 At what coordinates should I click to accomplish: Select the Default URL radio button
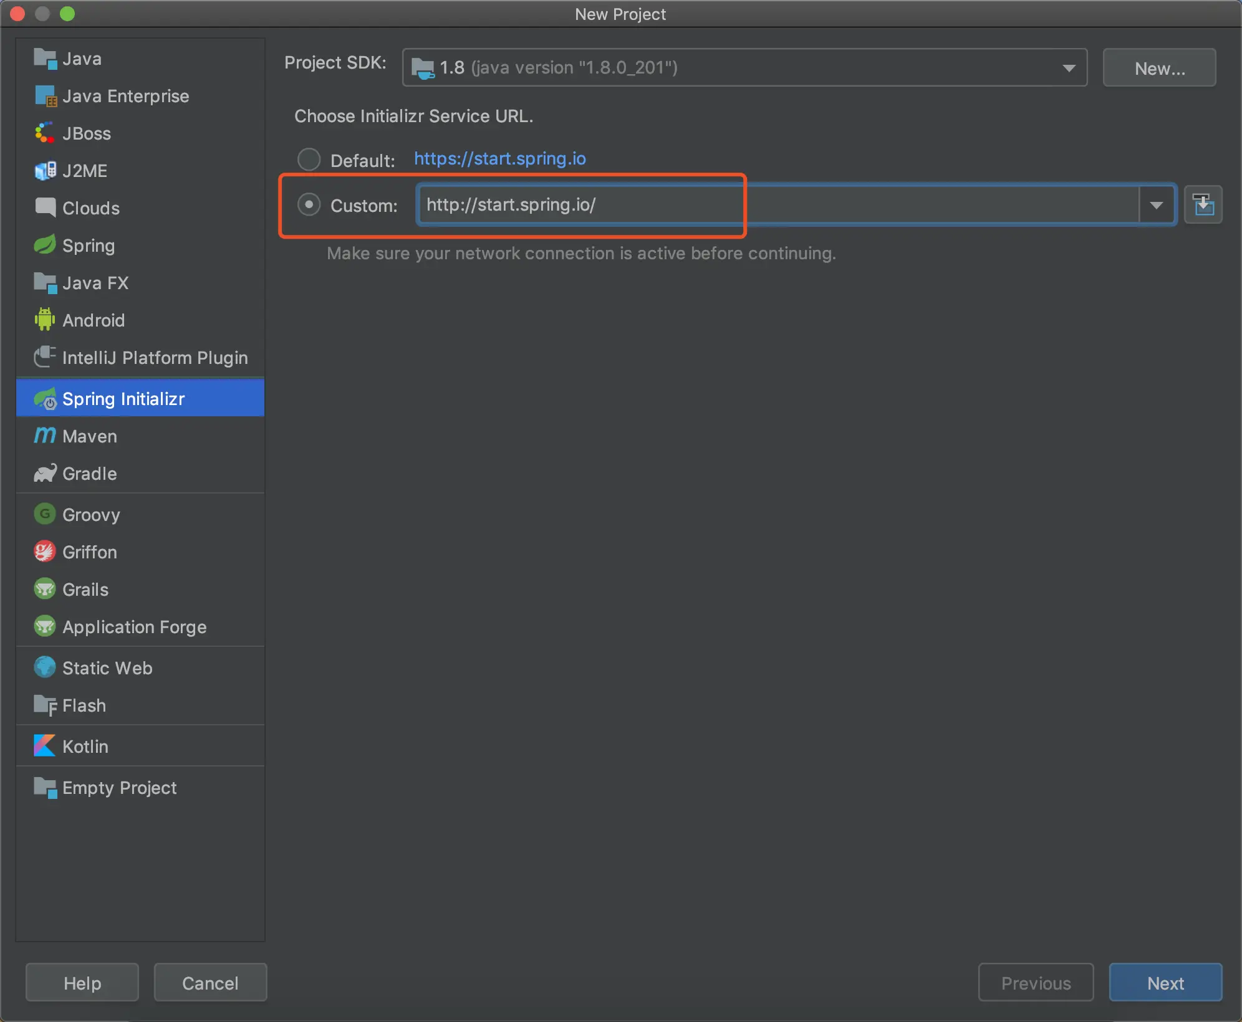point(309,160)
